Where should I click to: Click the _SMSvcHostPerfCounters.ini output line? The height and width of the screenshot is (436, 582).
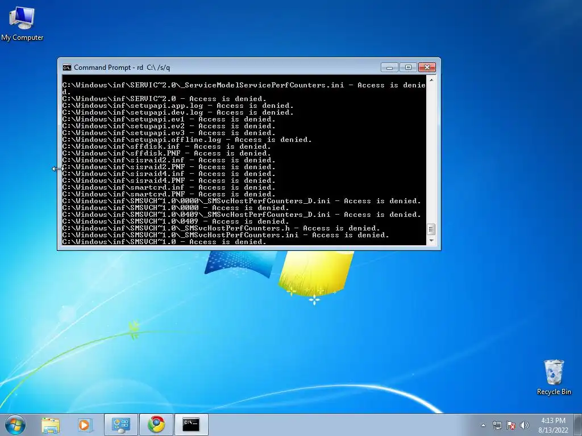click(226, 235)
